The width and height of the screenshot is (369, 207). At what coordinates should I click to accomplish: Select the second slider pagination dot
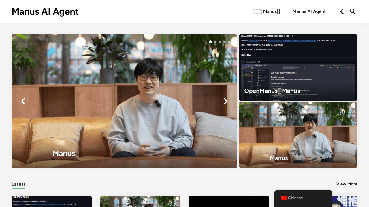click(x=215, y=42)
